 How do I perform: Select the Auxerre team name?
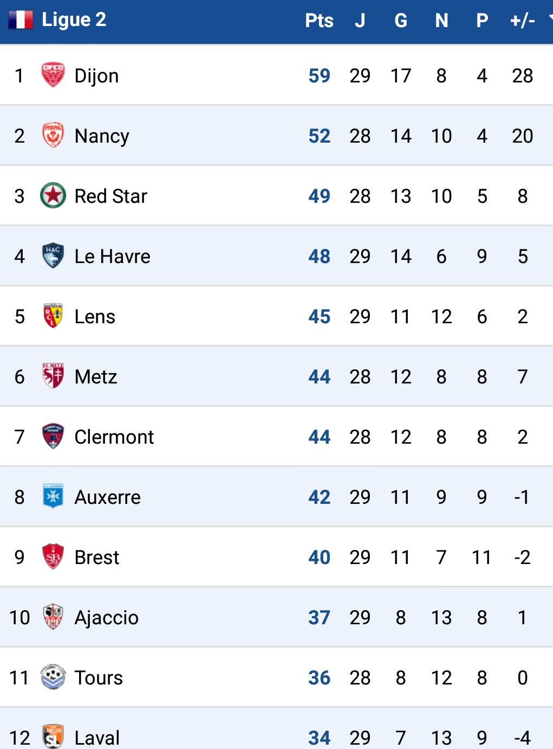107,497
